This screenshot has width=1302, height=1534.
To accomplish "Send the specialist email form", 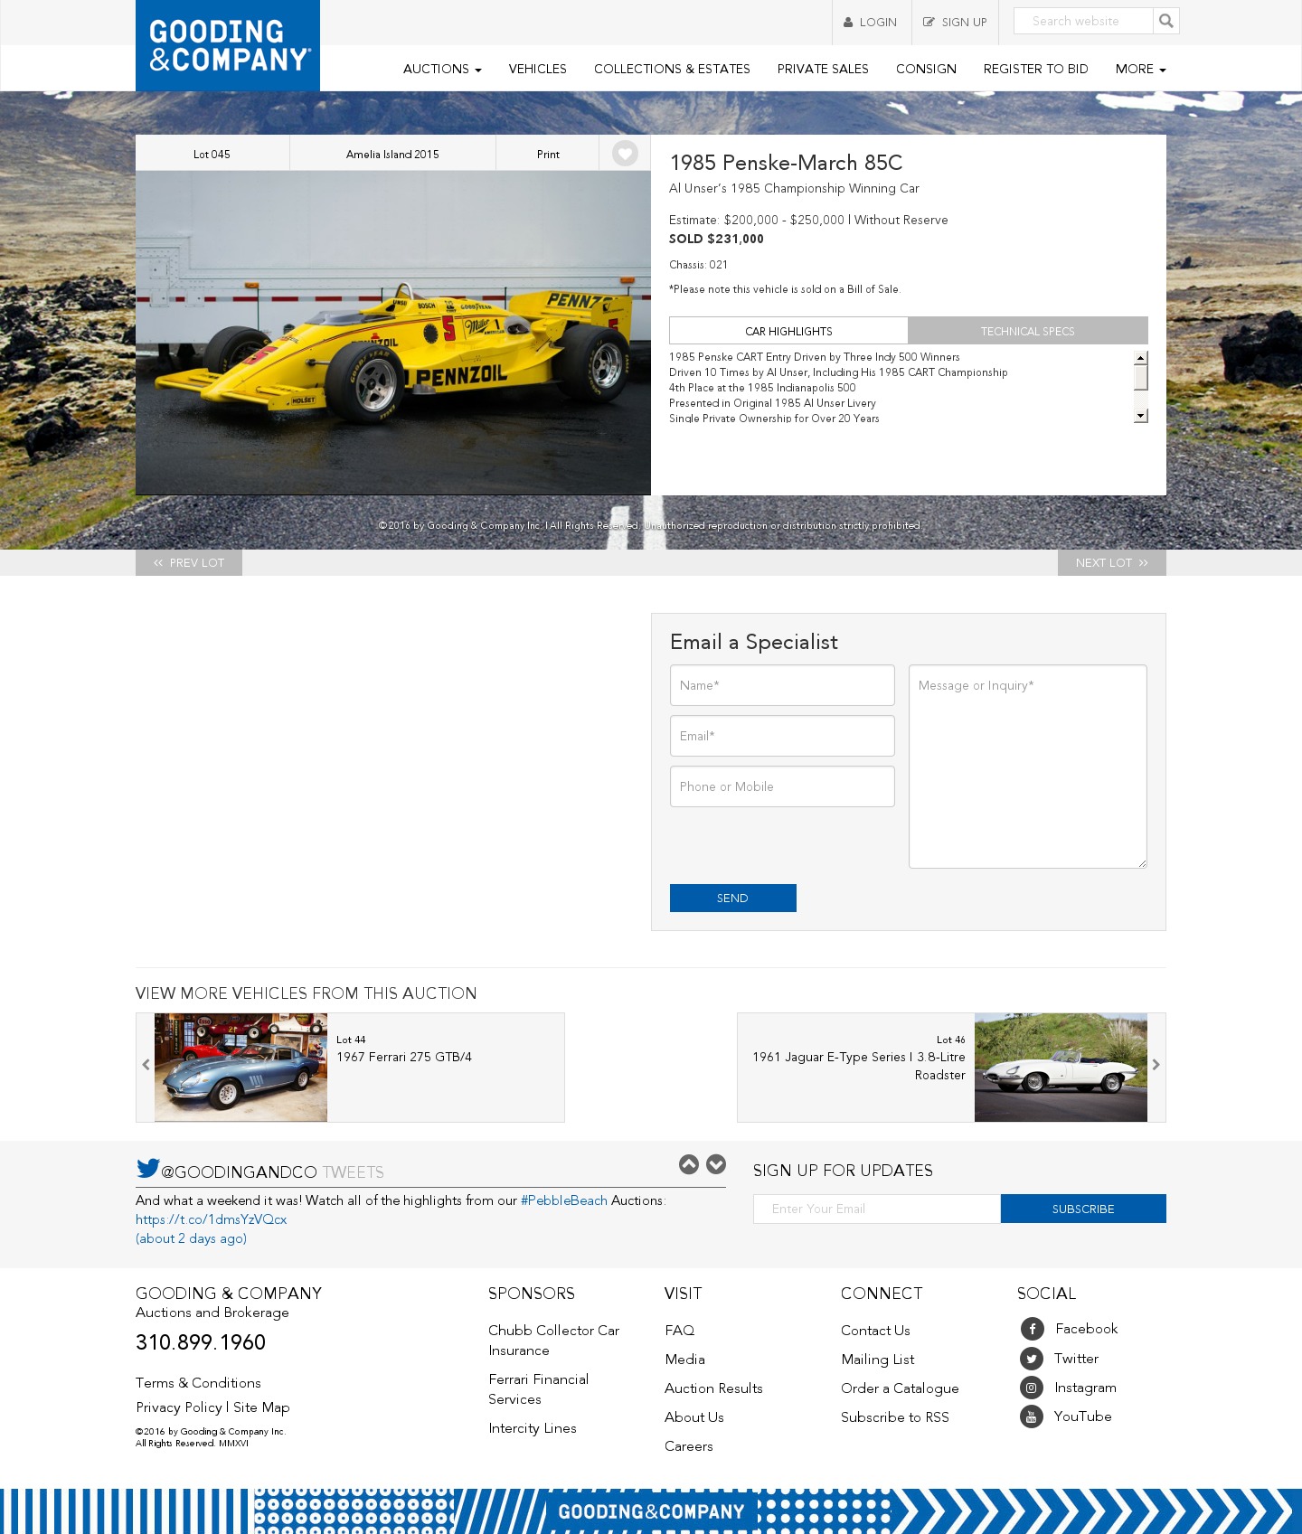I will 733,898.
